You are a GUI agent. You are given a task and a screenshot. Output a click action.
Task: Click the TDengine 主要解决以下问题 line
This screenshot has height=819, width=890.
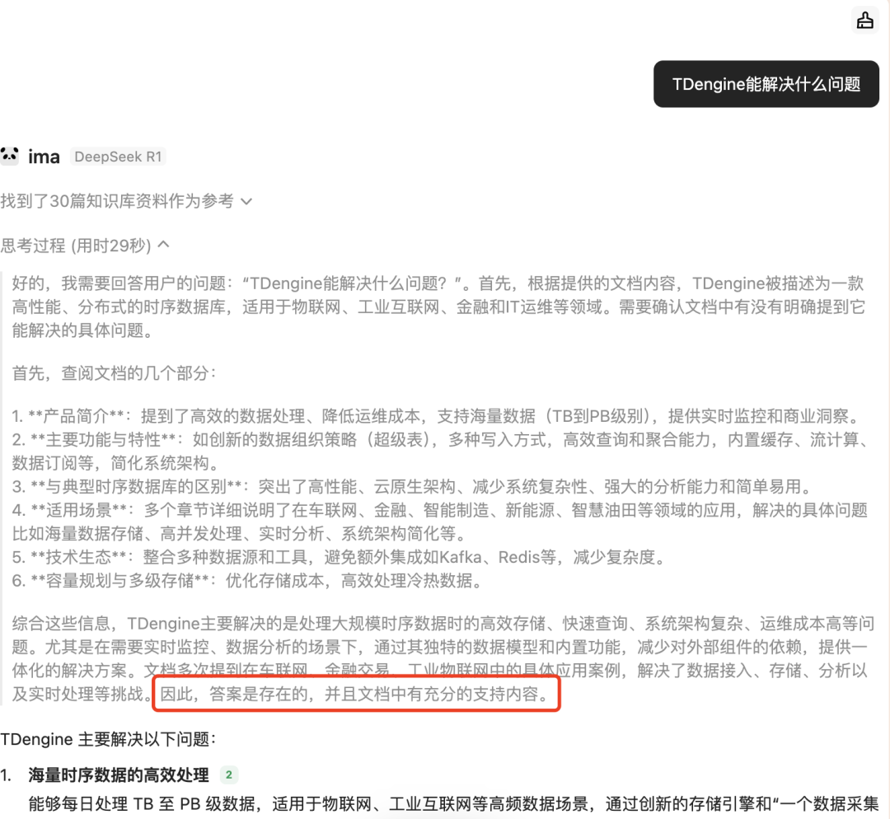pos(109,739)
